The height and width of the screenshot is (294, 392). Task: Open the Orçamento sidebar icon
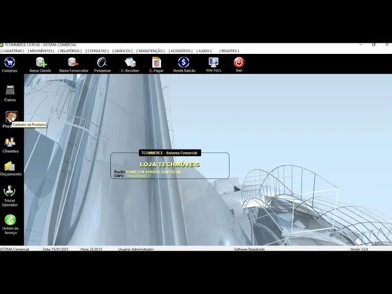click(10, 166)
